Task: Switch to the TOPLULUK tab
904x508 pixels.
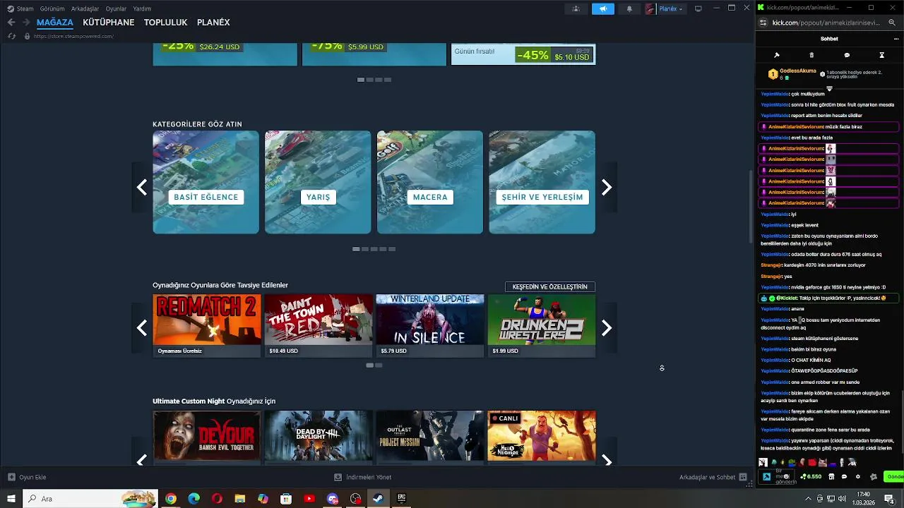Action: click(x=165, y=23)
